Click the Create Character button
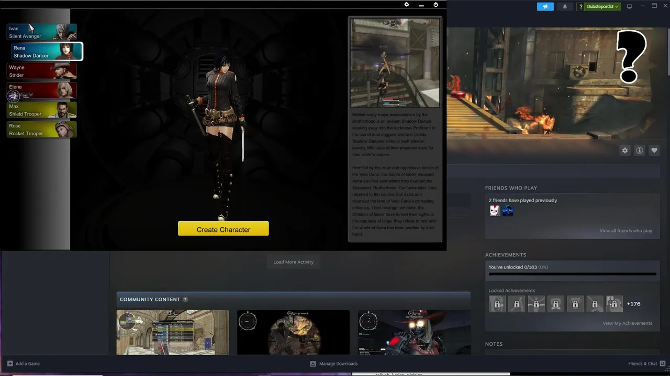This screenshot has width=670, height=376. tap(224, 229)
